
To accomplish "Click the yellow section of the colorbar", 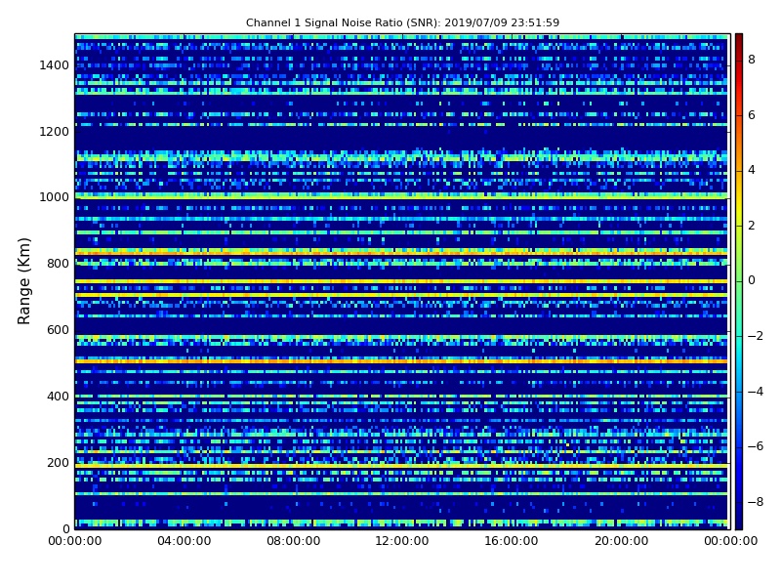I will click(x=739, y=207).
